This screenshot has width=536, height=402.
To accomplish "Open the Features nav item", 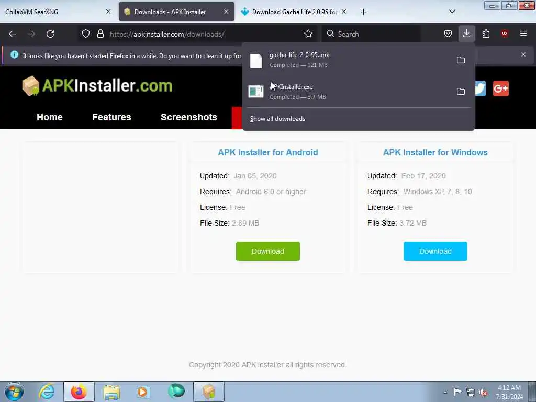I will click(x=111, y=117).
